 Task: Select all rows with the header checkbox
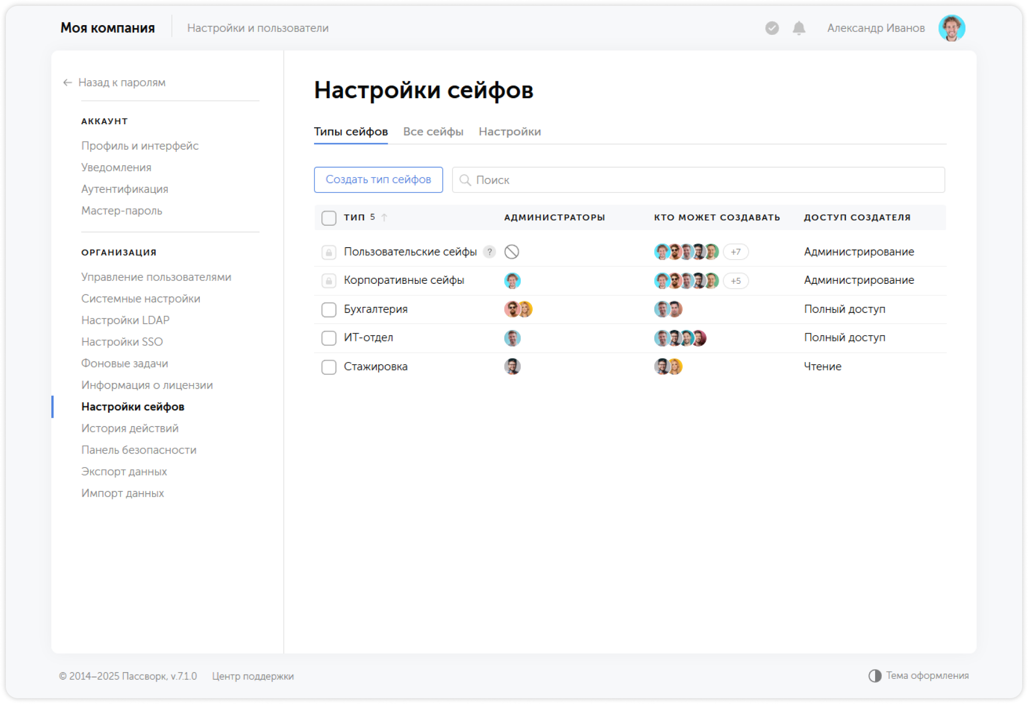pyautogui.click(x=329, y=218)
